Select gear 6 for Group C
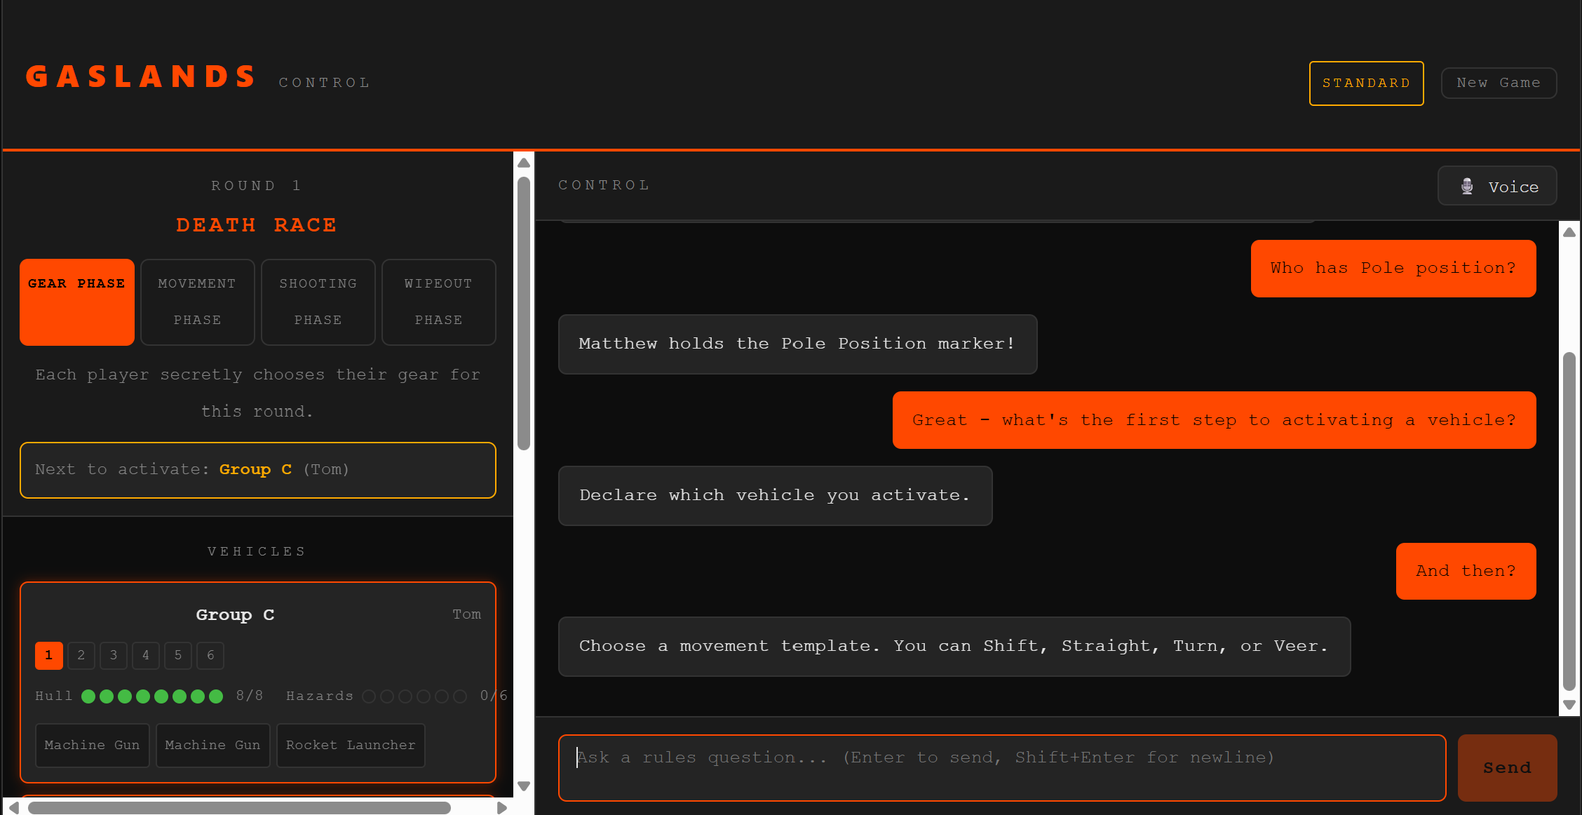Image resolution: width=1582 pixels, height=815 pixels. coord(210,655)
